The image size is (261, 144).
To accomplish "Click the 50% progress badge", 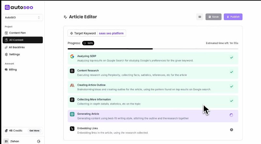I will (x=88, y=43).
